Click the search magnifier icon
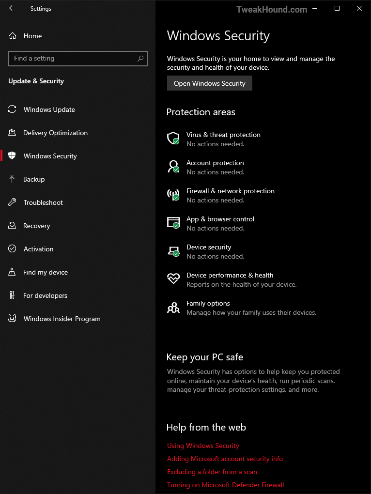 [140, 58]
